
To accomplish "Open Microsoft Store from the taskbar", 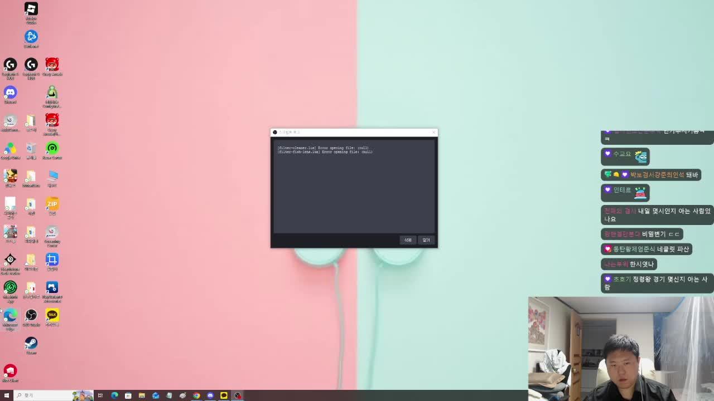I will 128,395.
